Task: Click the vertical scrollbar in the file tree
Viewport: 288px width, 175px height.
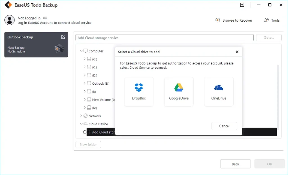Action: [278, 95]
